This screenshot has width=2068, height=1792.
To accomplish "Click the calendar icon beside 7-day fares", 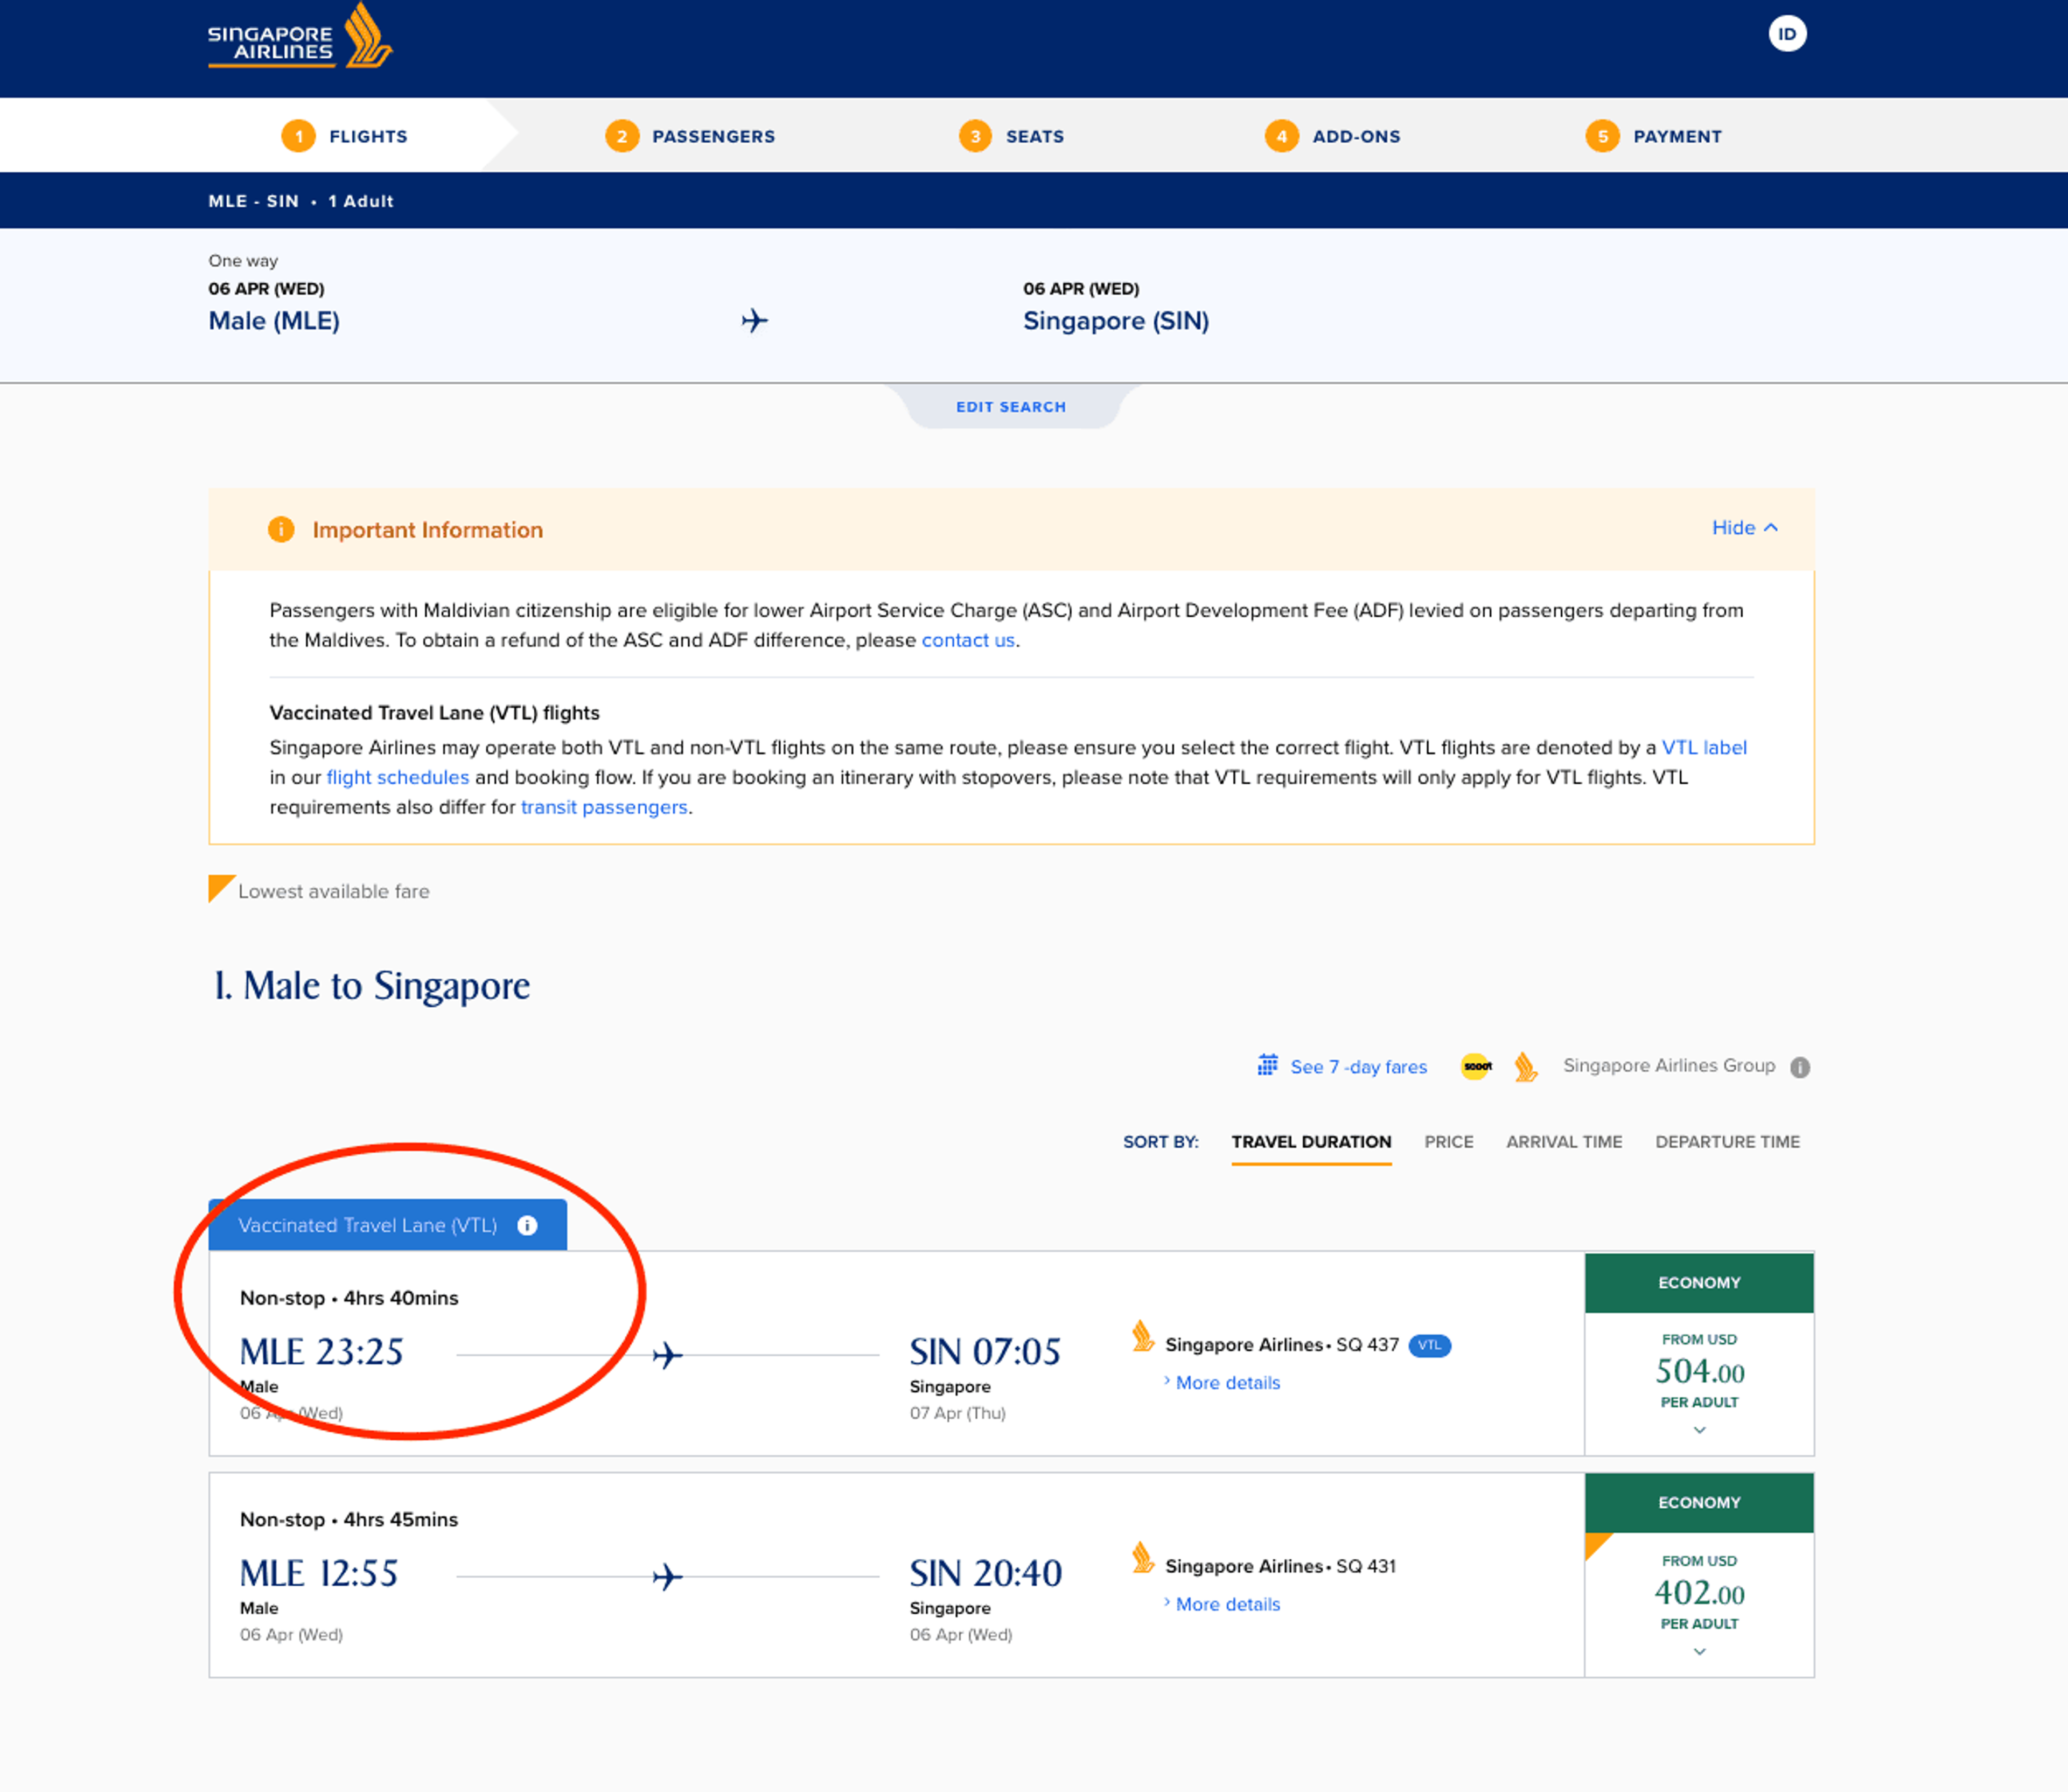I will pos(1267,1065).
